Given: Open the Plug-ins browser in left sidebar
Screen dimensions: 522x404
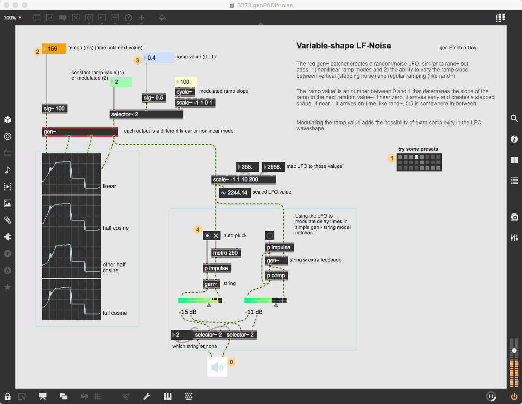Looking at the screenshot, I should [x=8, y=237].
